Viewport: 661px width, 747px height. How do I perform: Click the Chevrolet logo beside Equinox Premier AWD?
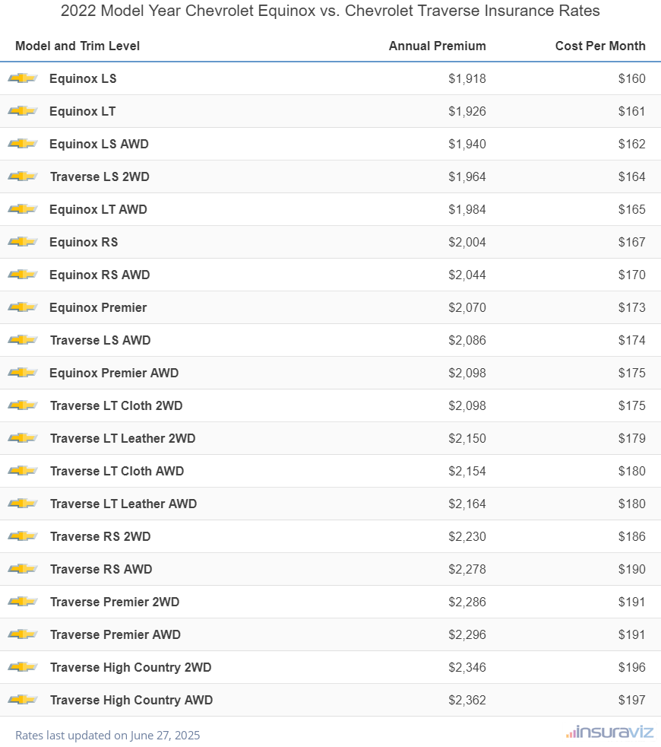(x=22, y=373)
